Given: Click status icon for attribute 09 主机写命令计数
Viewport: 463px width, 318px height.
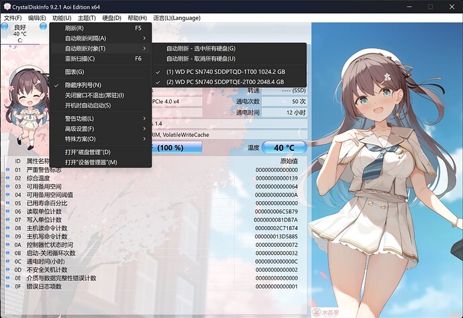Looking at the screenshot, I should [x=7, y=236].
